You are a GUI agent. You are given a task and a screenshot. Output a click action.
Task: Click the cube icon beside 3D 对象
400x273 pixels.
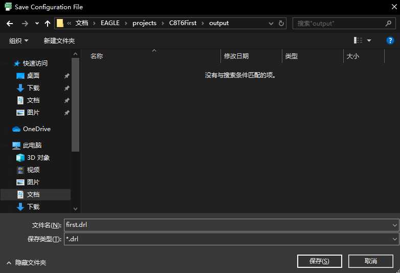20,158
